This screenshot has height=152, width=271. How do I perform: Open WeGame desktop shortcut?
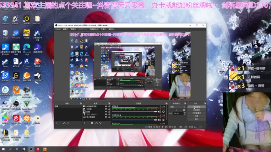pos(16,77)
